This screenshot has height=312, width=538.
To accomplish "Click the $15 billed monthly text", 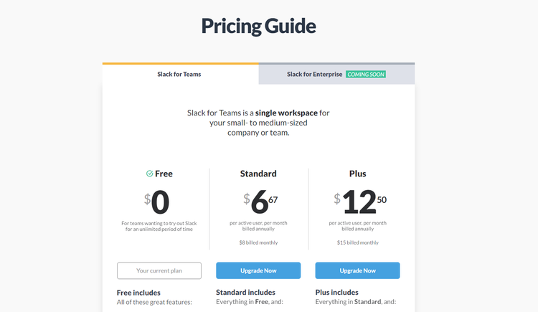I will [x=357, y=242].
